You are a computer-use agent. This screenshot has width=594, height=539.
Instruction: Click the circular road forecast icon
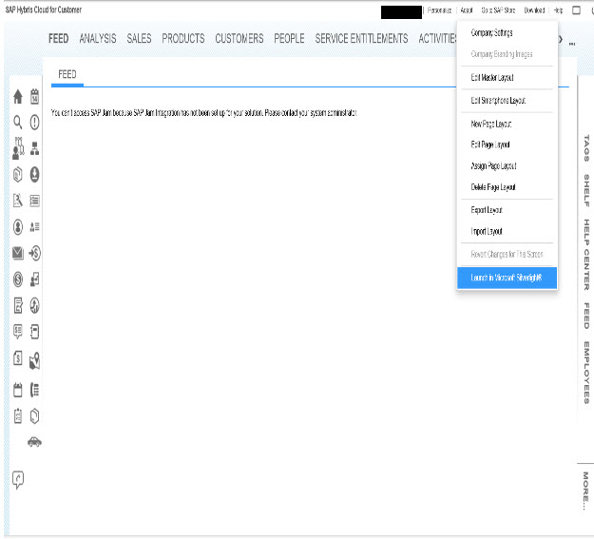34,305
